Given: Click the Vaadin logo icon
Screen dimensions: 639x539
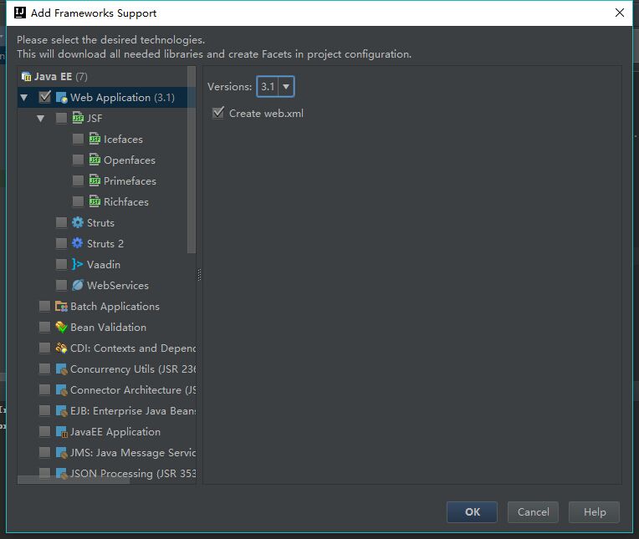Looking at the screenshot, I should (78, 264).
